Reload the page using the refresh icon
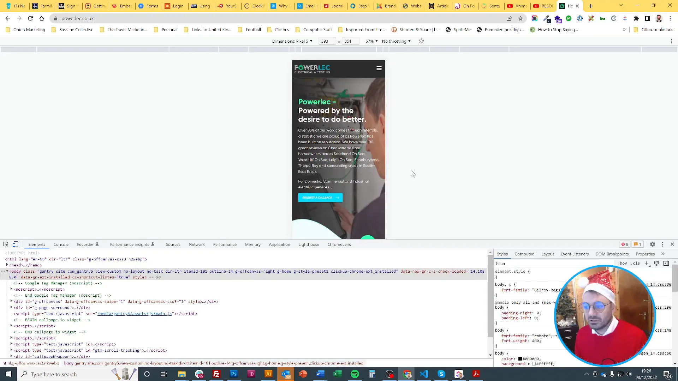Viewport: 678px width, 381px height. pos(30,18)
